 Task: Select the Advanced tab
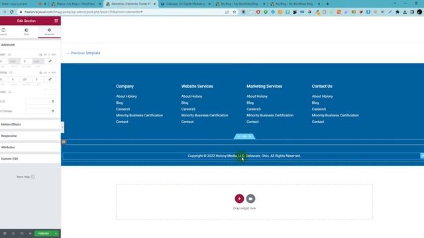click(49, 32)
